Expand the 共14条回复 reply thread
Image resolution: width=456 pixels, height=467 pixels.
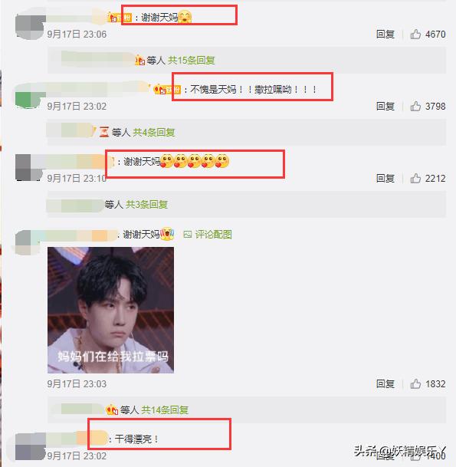click(x=165, y=410)
